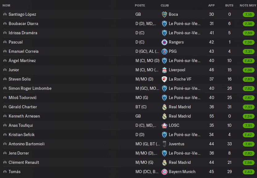Click the Rangers club crest
Screen dimensions: 257x178
[164, 42]
